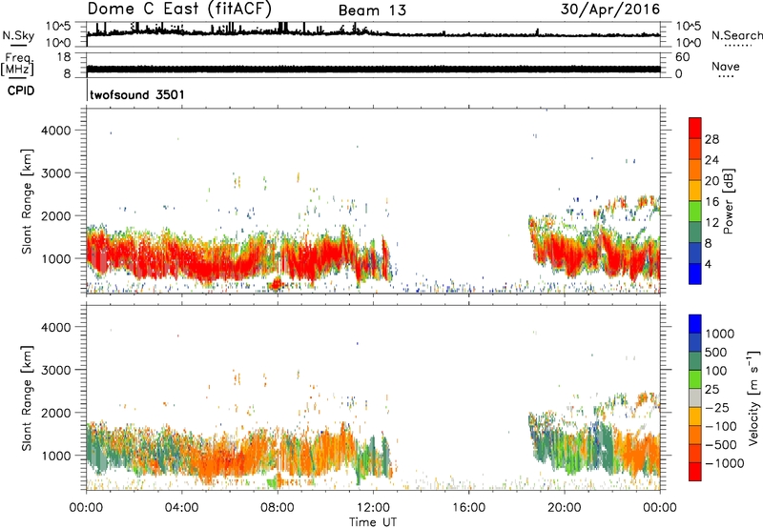763x528 pixels.
Task: Select the red bottom segment of Velocity color bar
Action: coord(695,472)
